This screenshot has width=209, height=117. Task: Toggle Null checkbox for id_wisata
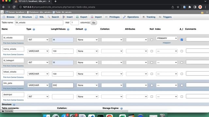pos(152,40)
